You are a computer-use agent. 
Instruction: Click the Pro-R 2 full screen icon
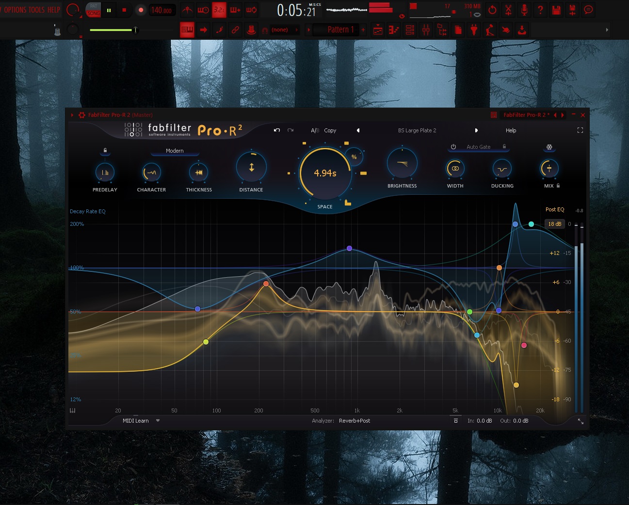580,130
